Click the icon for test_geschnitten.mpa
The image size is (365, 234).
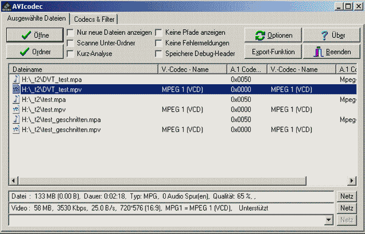[16, 119]
